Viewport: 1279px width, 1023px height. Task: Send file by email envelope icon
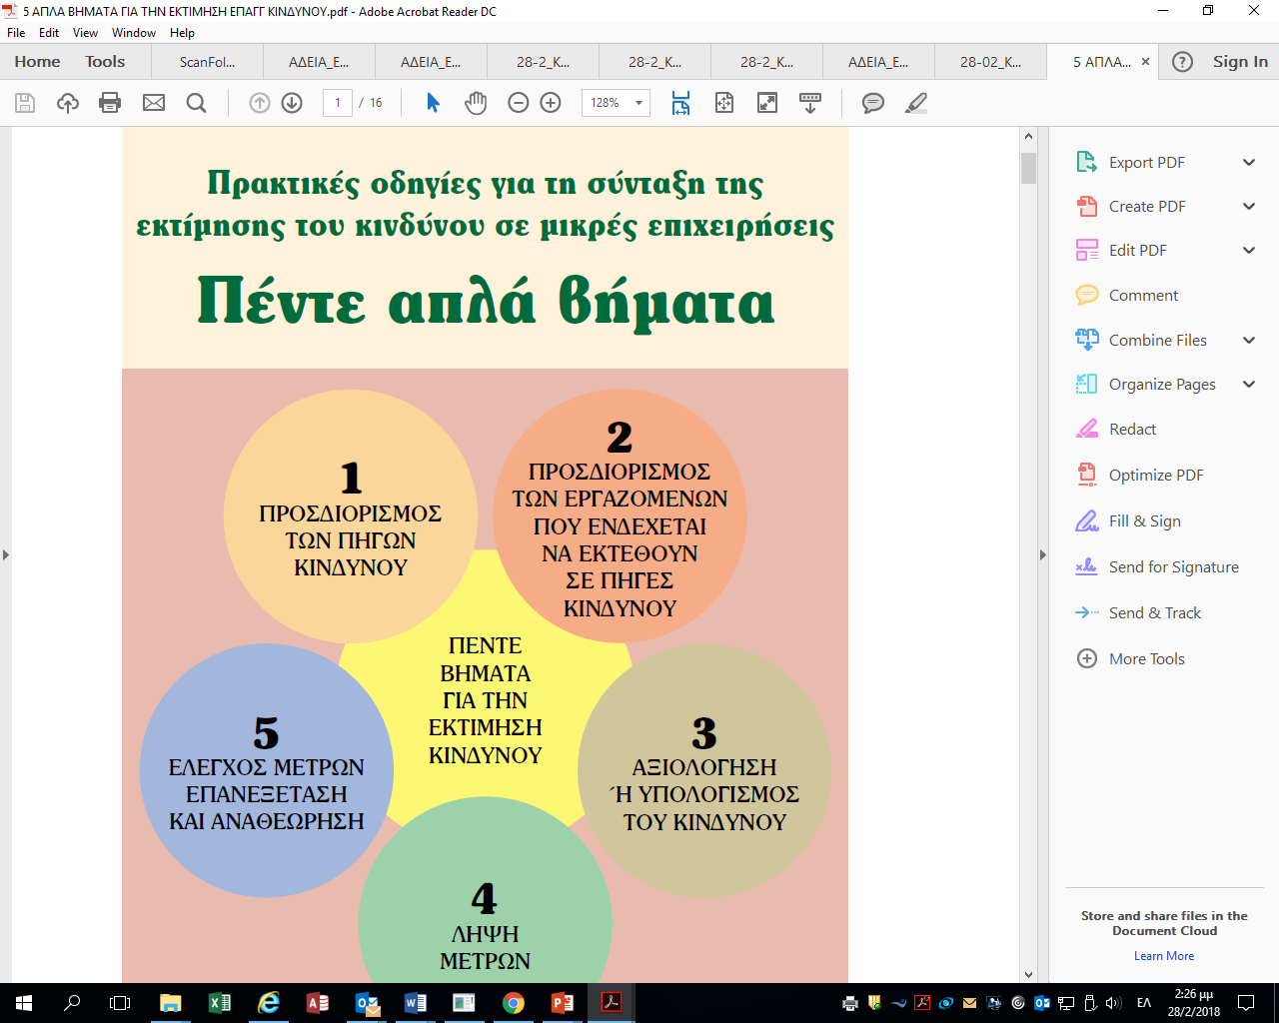click(x=154, y=103)
